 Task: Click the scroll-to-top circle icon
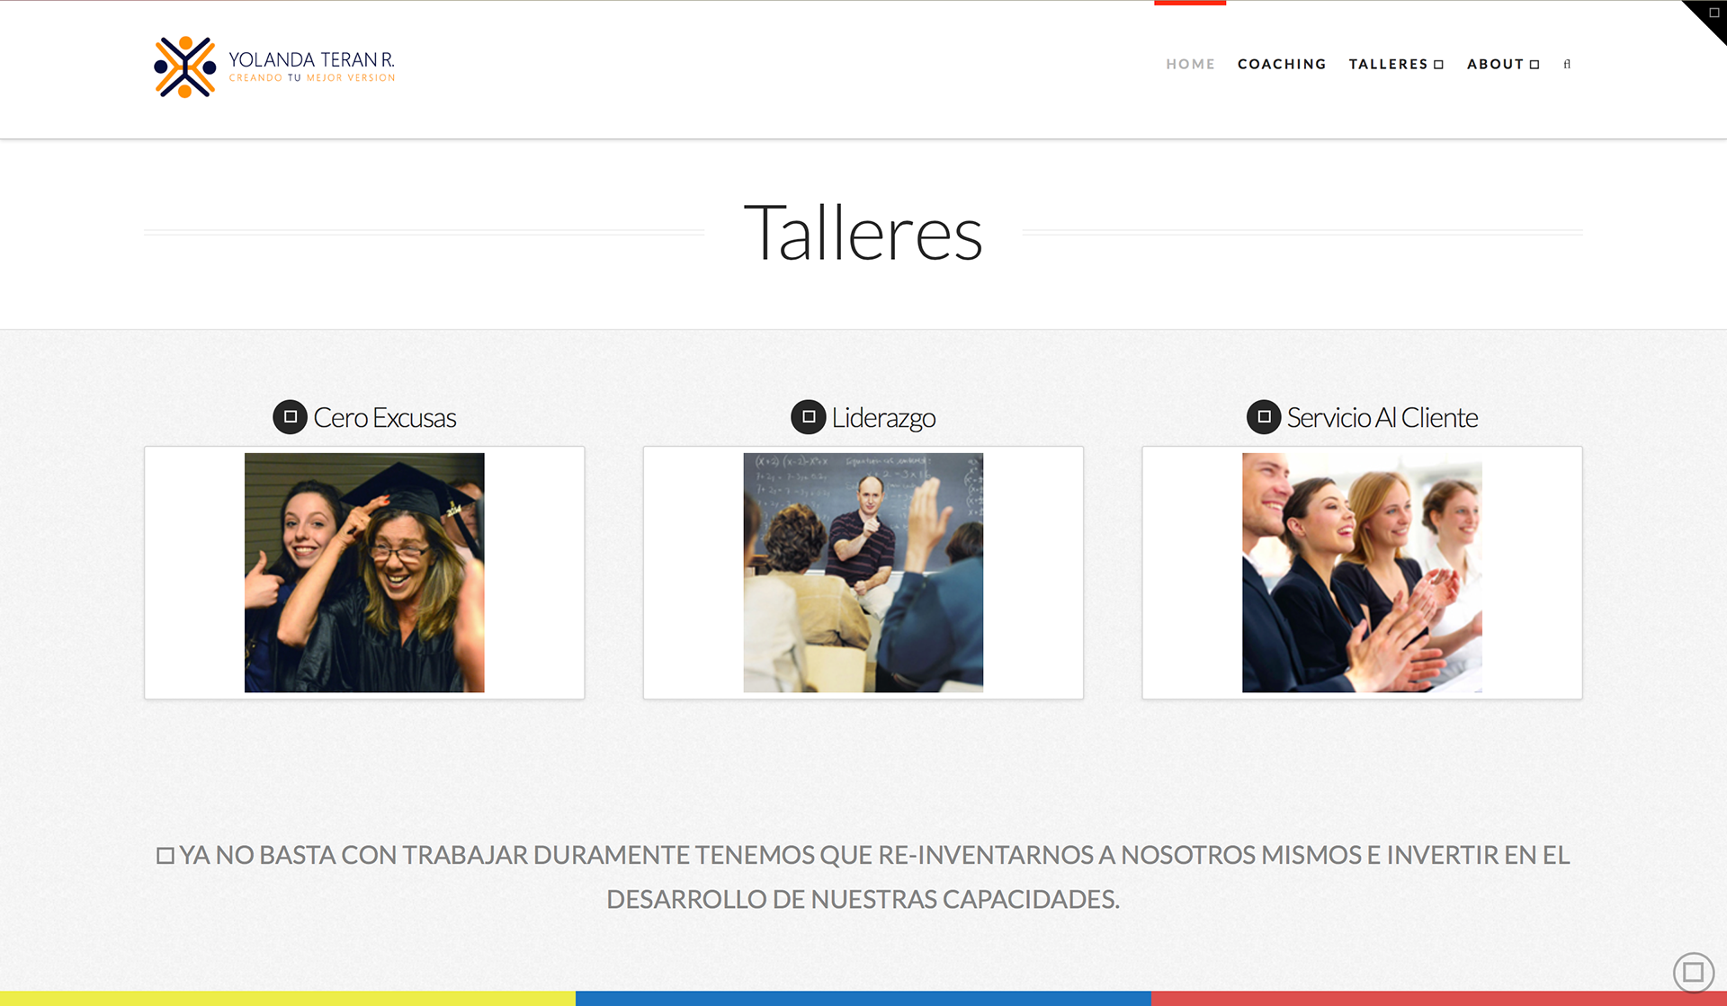[1693, 972]
